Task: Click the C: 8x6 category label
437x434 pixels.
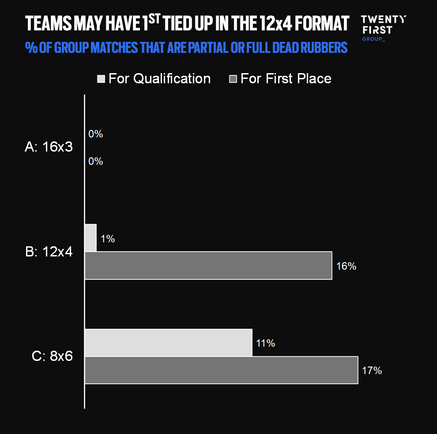Action: coord(53,356)
